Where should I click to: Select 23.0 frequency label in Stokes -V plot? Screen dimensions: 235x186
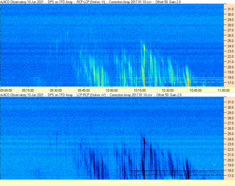pos(231,51)
